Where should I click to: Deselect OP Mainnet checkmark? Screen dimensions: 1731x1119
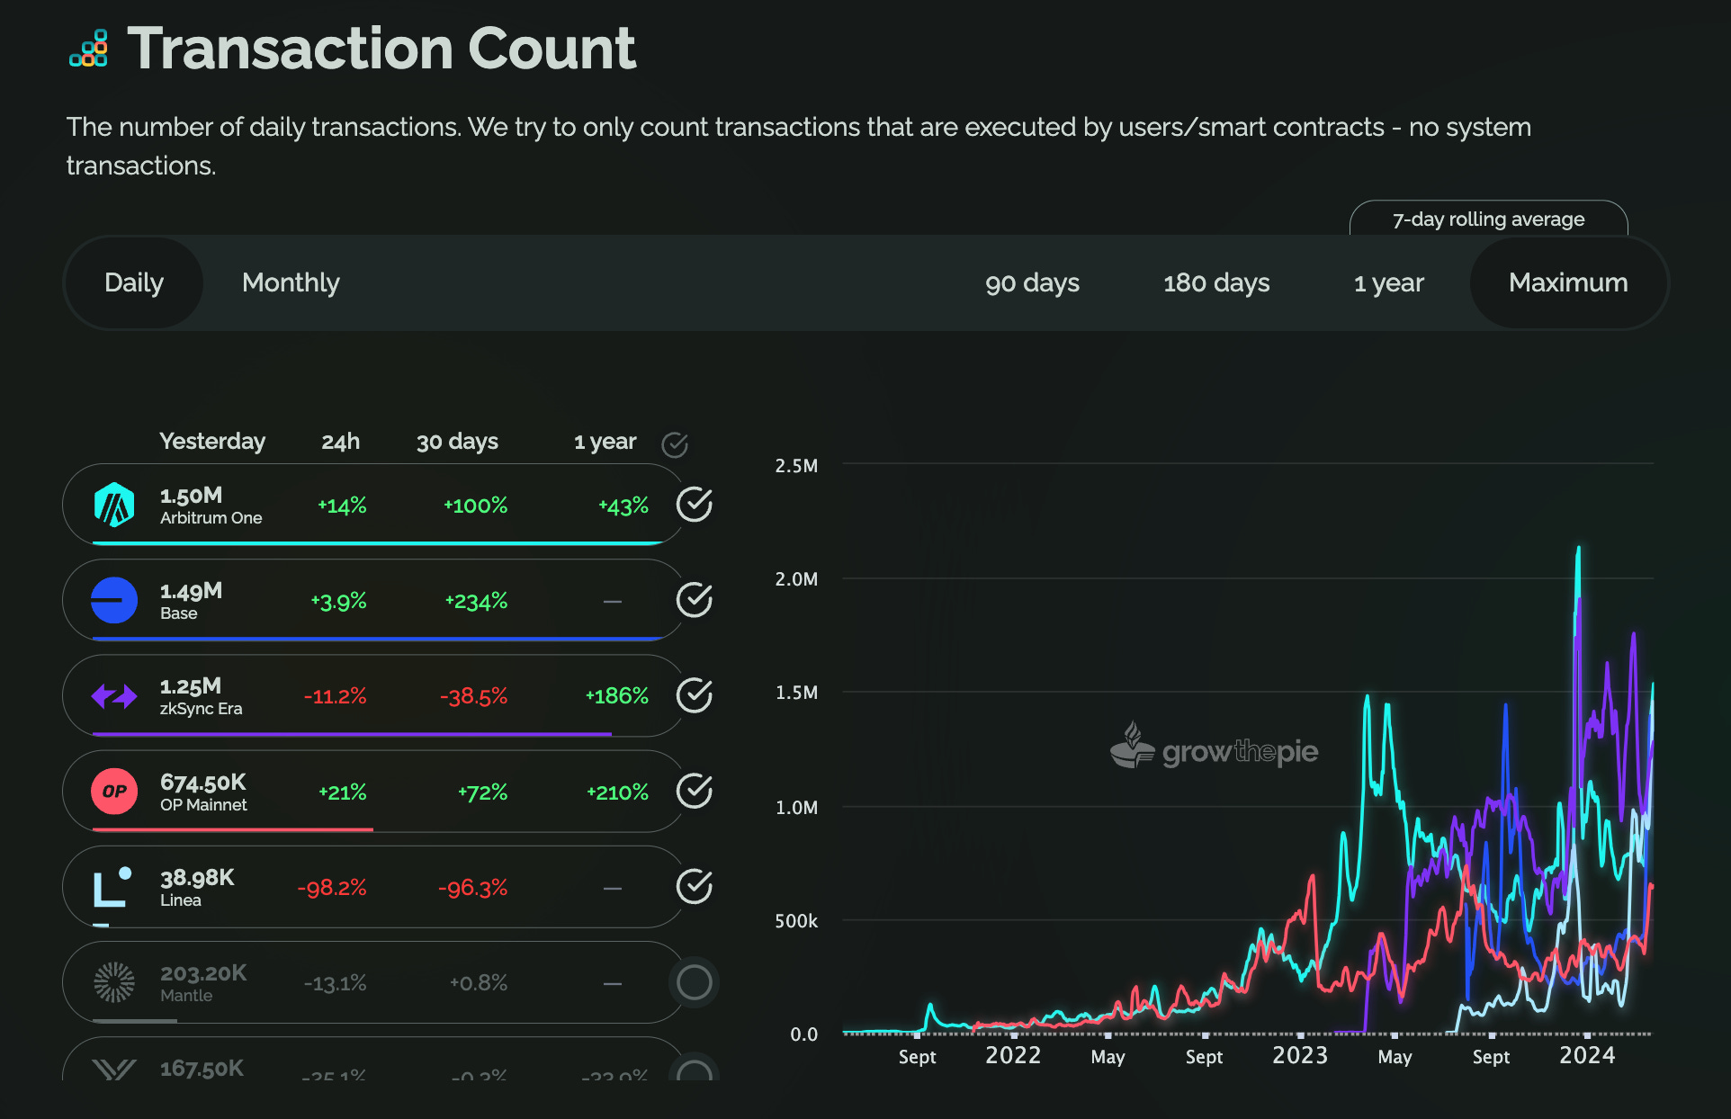tap(695, 792)
